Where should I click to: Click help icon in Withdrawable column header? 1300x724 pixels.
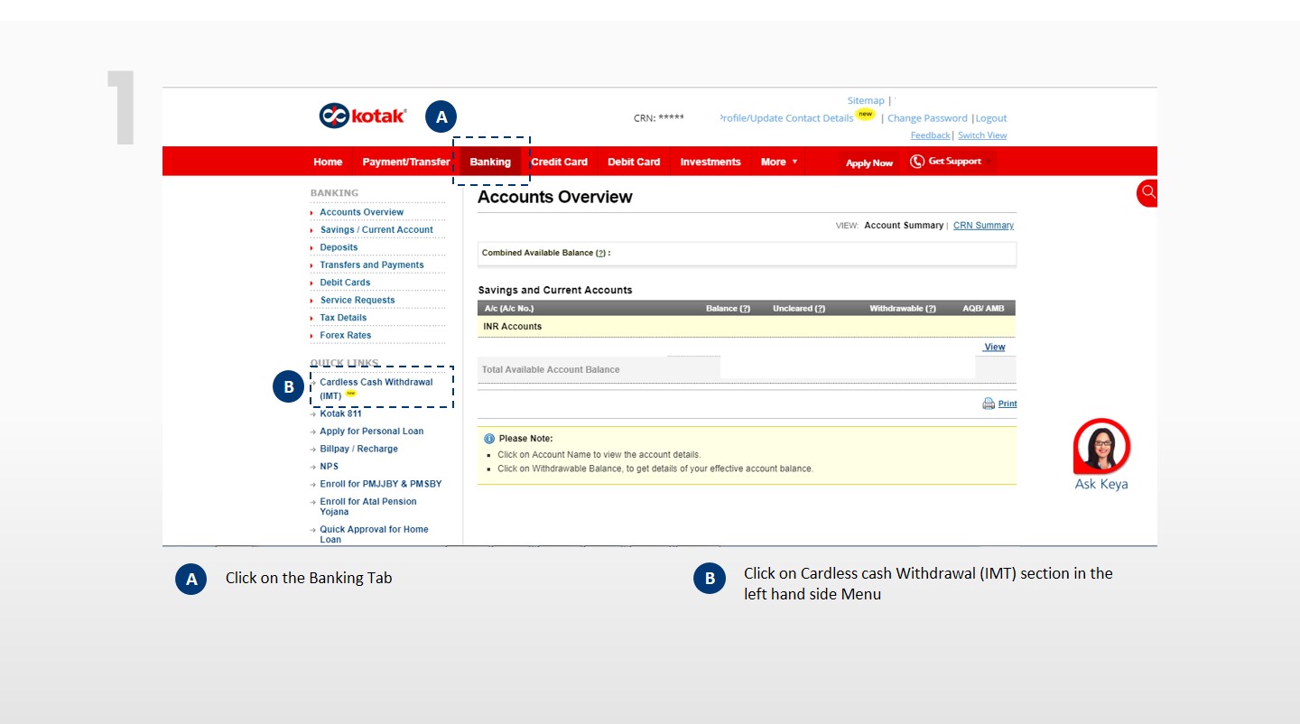[x=930, y=309]
